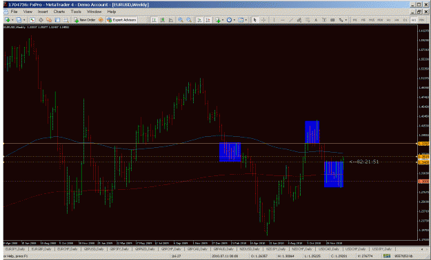This screenshot has height=260, width=431.
Task: Switch chart to candlesticks type
Action: click(163, 20)
